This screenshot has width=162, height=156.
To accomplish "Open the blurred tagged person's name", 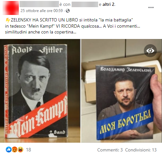I will 85,4.
